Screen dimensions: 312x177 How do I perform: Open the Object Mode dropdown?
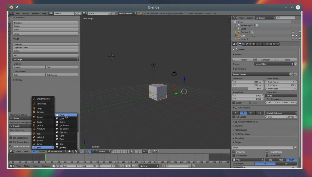pos(57,151)
